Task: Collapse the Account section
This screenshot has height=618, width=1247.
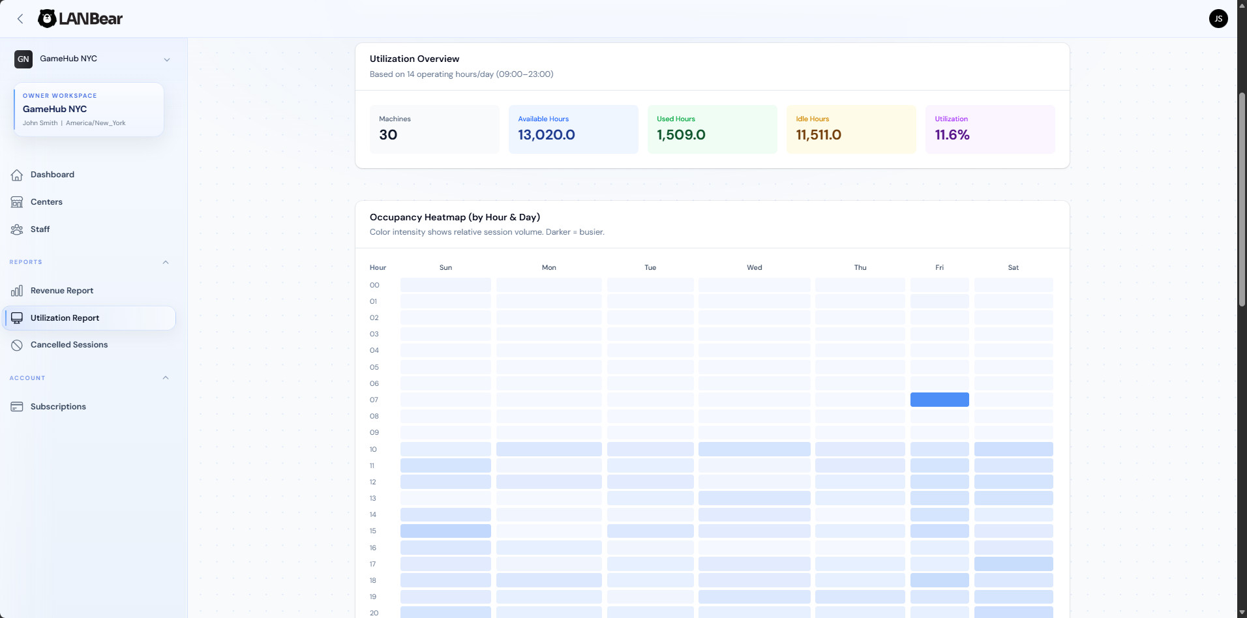Action: pos(166,378)
